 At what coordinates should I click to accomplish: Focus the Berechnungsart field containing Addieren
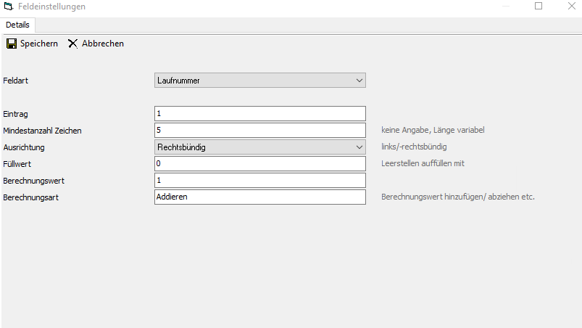[259, 197]
